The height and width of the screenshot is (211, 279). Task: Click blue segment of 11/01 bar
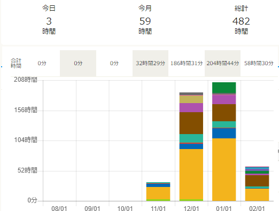click(x=158, y=185)
